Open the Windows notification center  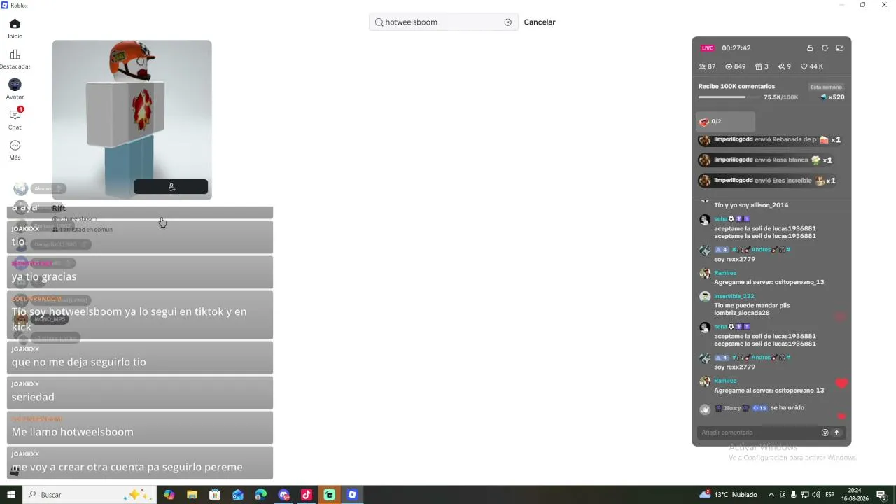pos(881,495)
